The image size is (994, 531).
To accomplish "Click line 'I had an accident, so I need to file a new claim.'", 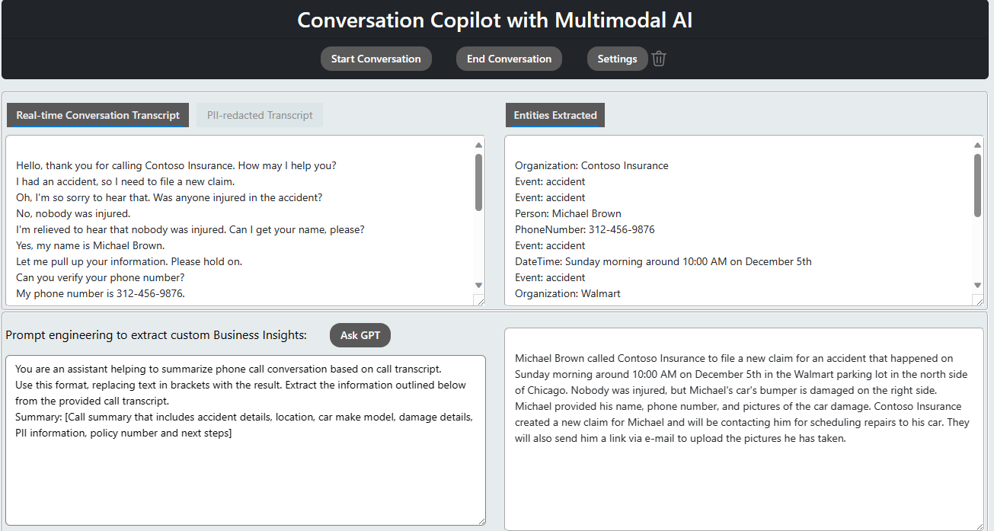I will (125, 181).
